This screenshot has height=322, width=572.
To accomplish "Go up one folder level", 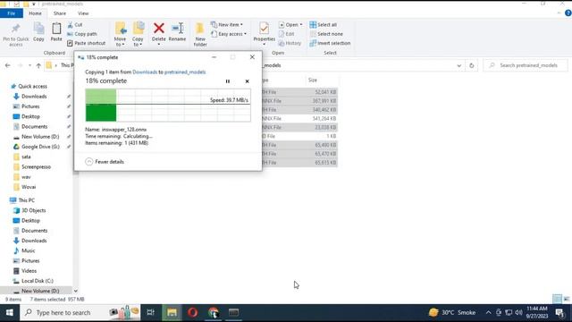I will 38,65.
